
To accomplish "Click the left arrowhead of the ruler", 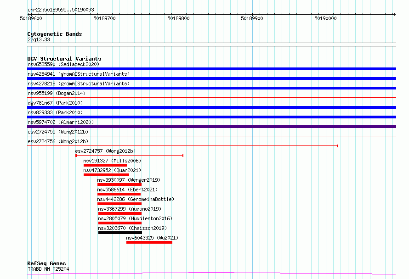I will [28, 14].
